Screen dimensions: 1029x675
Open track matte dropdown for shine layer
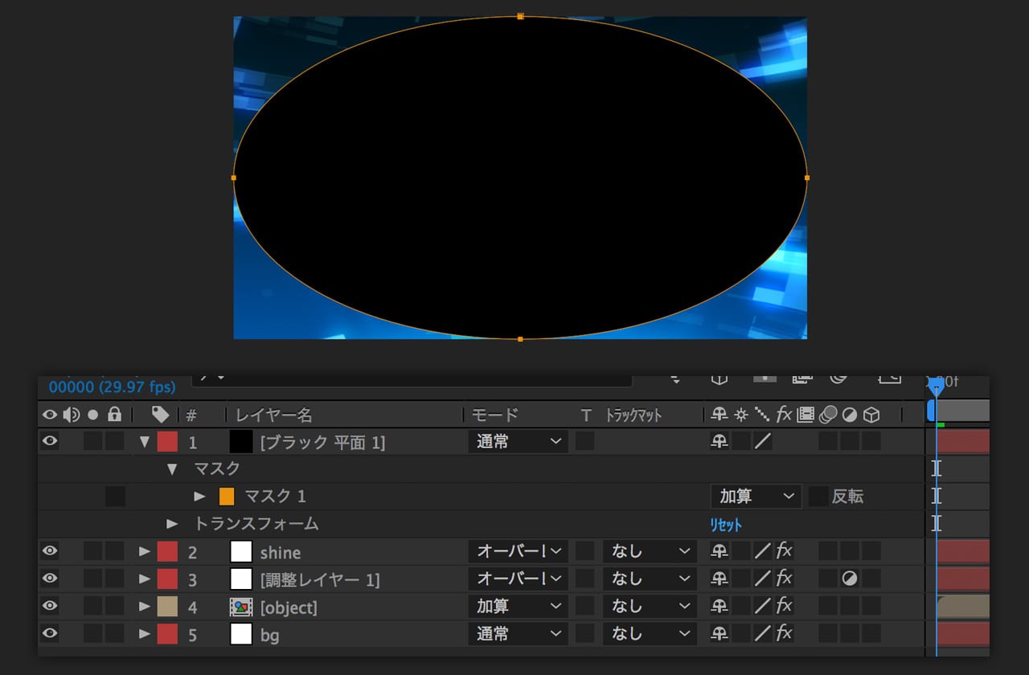coord(650,551)
